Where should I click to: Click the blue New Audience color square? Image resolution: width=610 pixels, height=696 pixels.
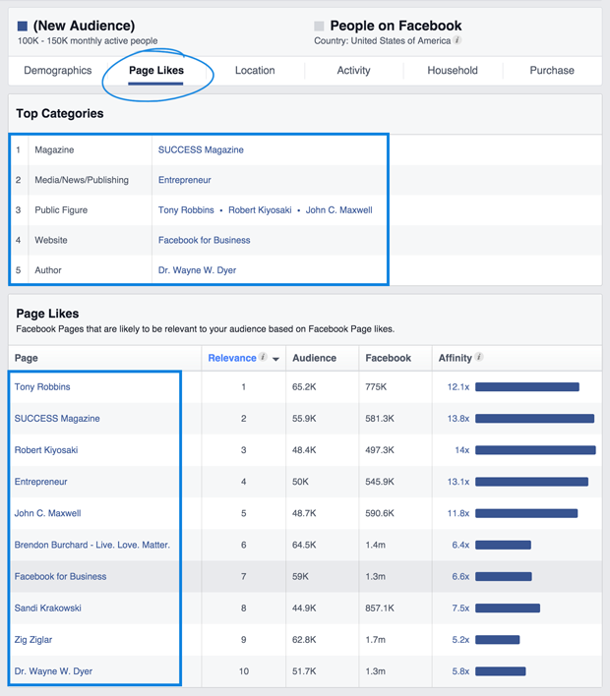point(23,27)
